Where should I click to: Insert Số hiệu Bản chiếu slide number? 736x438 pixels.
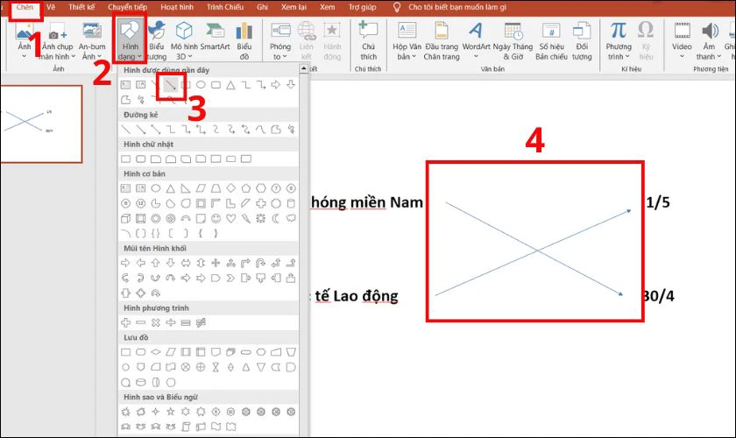(x=551, y=41)
